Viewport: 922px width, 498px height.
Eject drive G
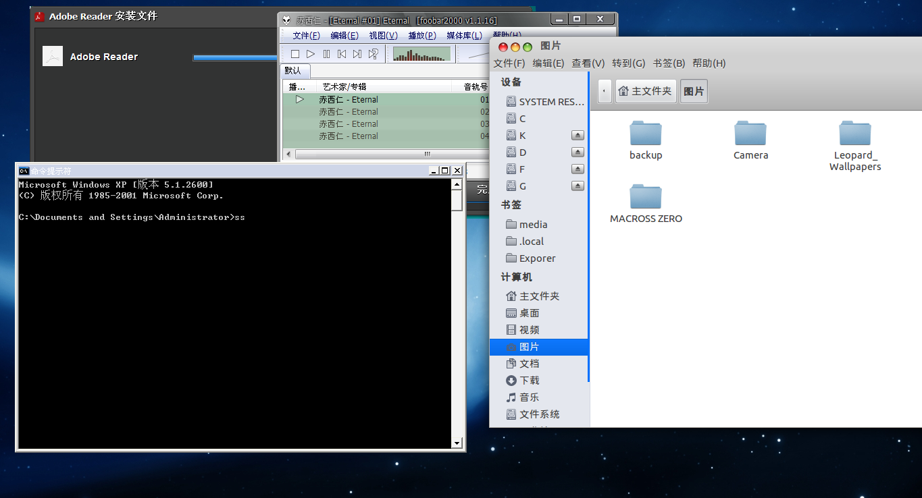coord(578,186)
